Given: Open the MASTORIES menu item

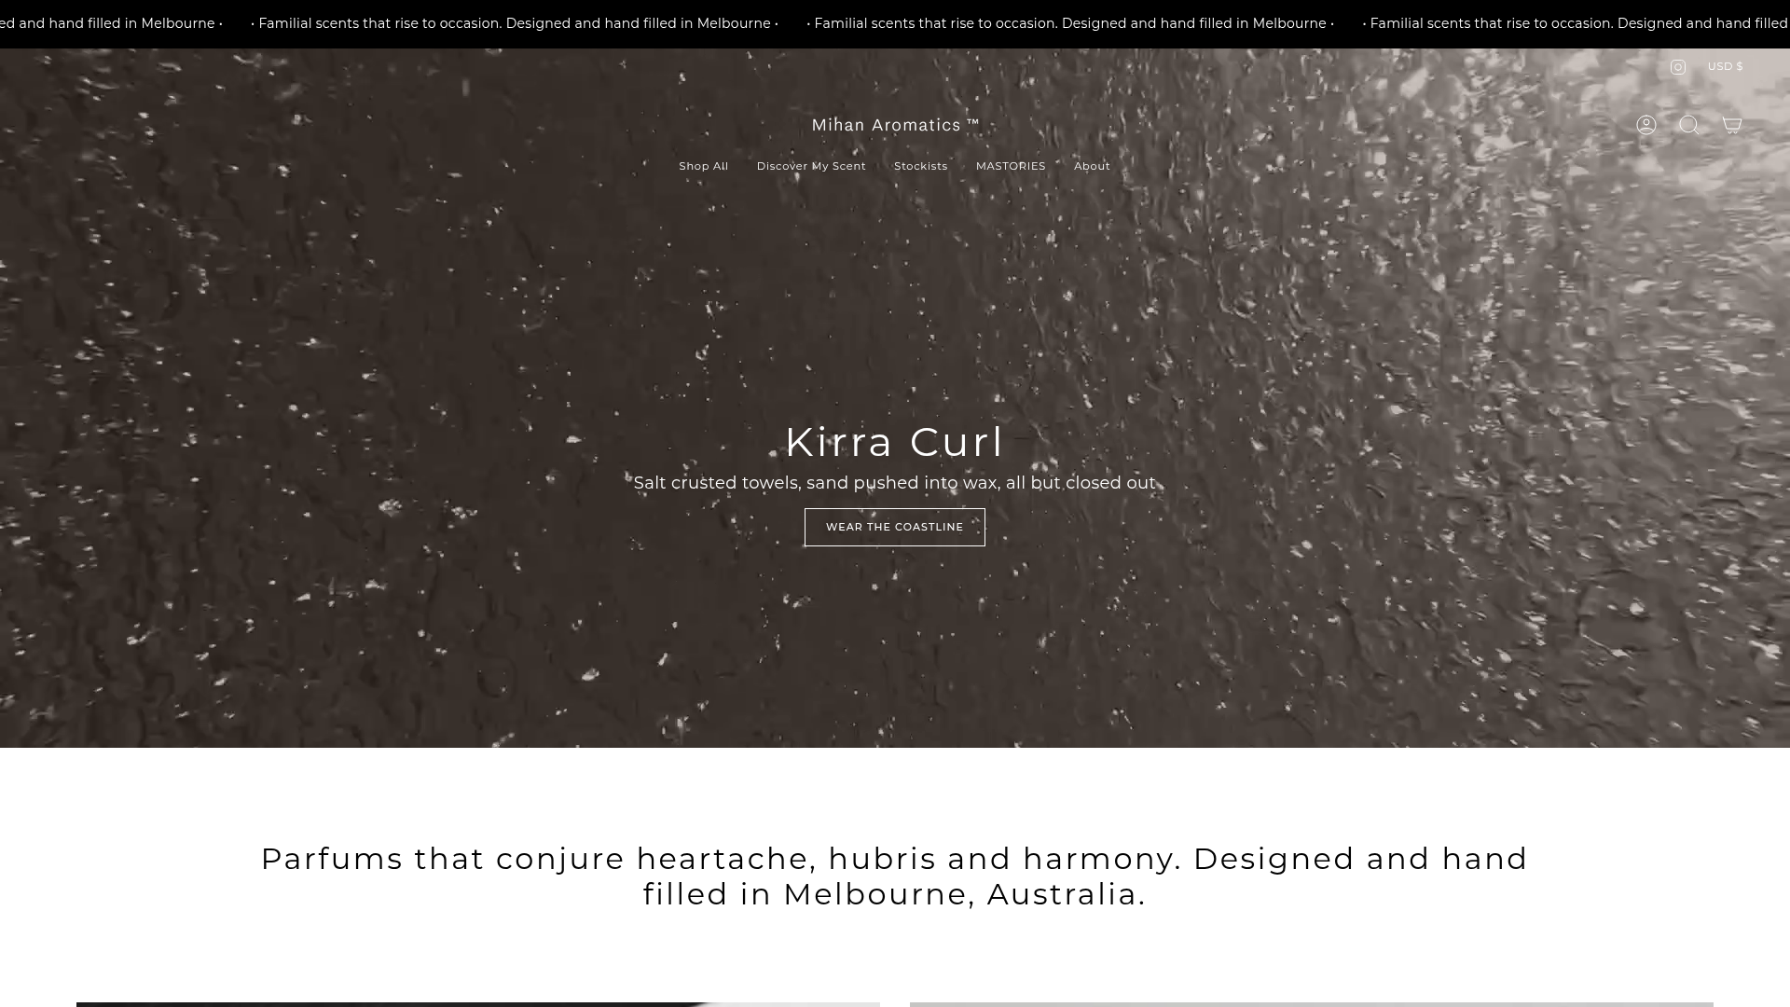Looking at the screenshot, I should point(1010,166).
